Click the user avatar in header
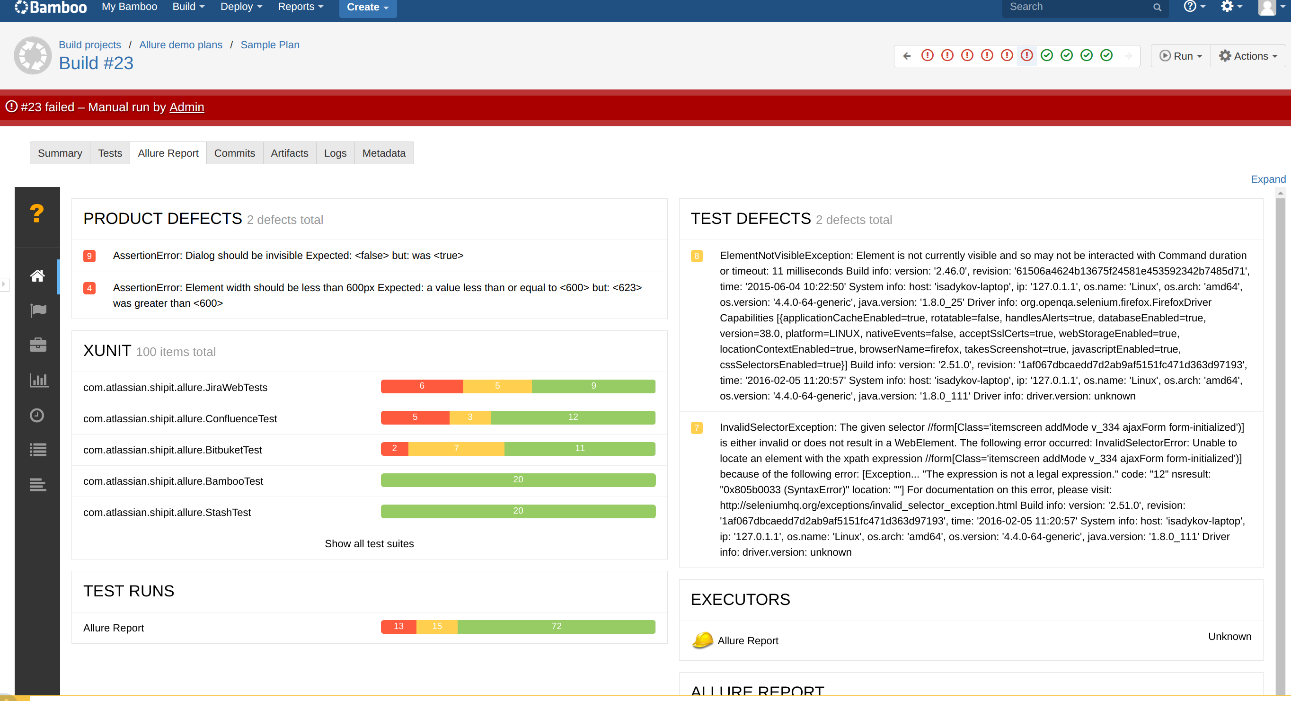This screenshot has height=701, width=1291. tap(1267, 7)
